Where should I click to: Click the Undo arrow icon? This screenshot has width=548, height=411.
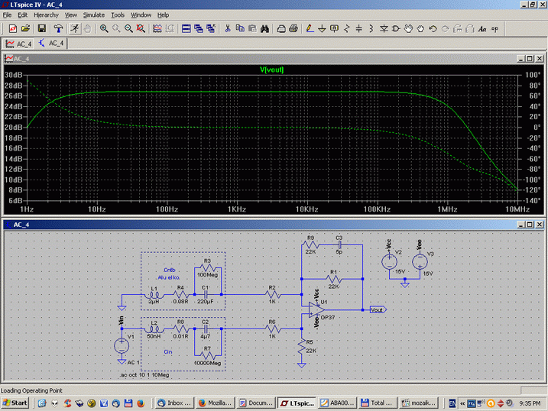(433, 28)
